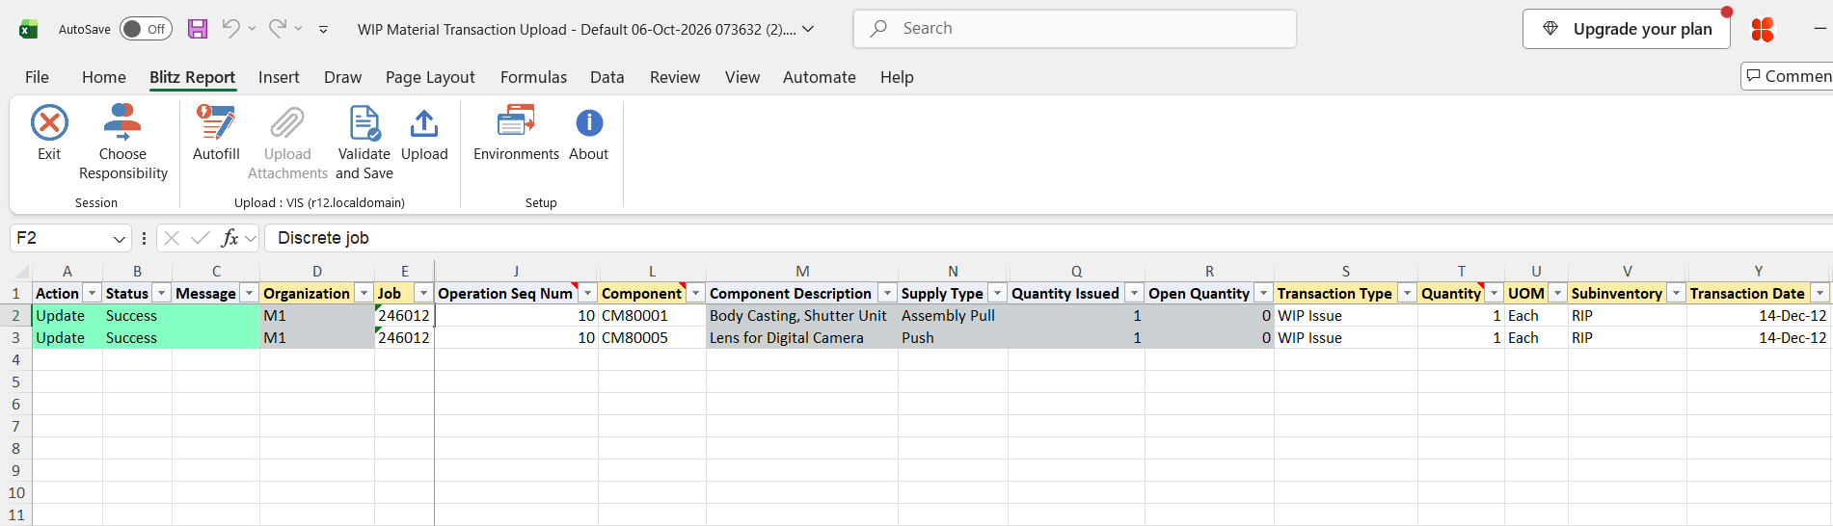This screenshot has height=526, width=1833.
Task: Click the Exit session icon
Action: coord(49,123)
